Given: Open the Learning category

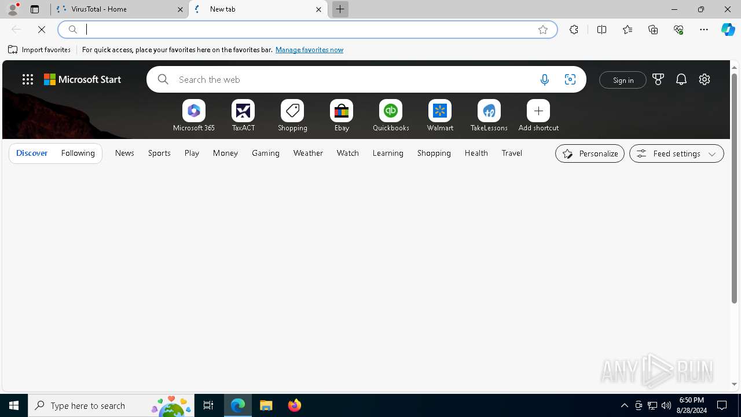Looking at the screenshot, I should coord(388,153).
